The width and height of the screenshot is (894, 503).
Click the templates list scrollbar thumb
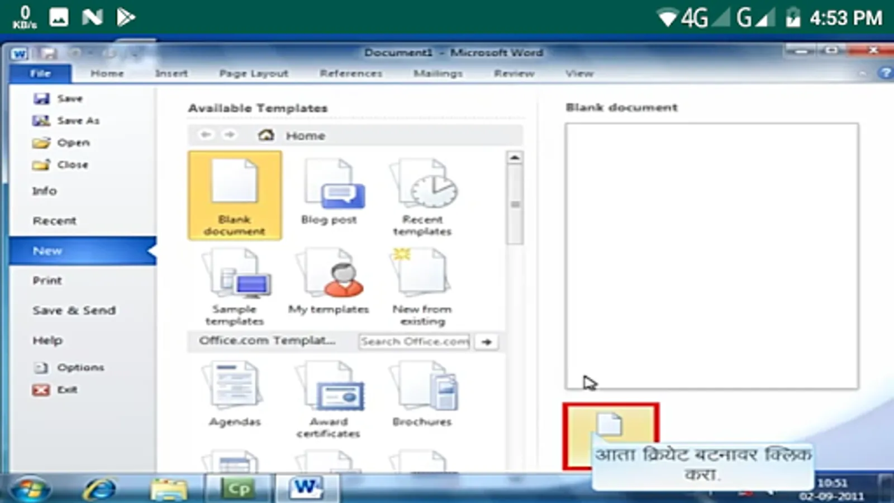coord(515,205)
